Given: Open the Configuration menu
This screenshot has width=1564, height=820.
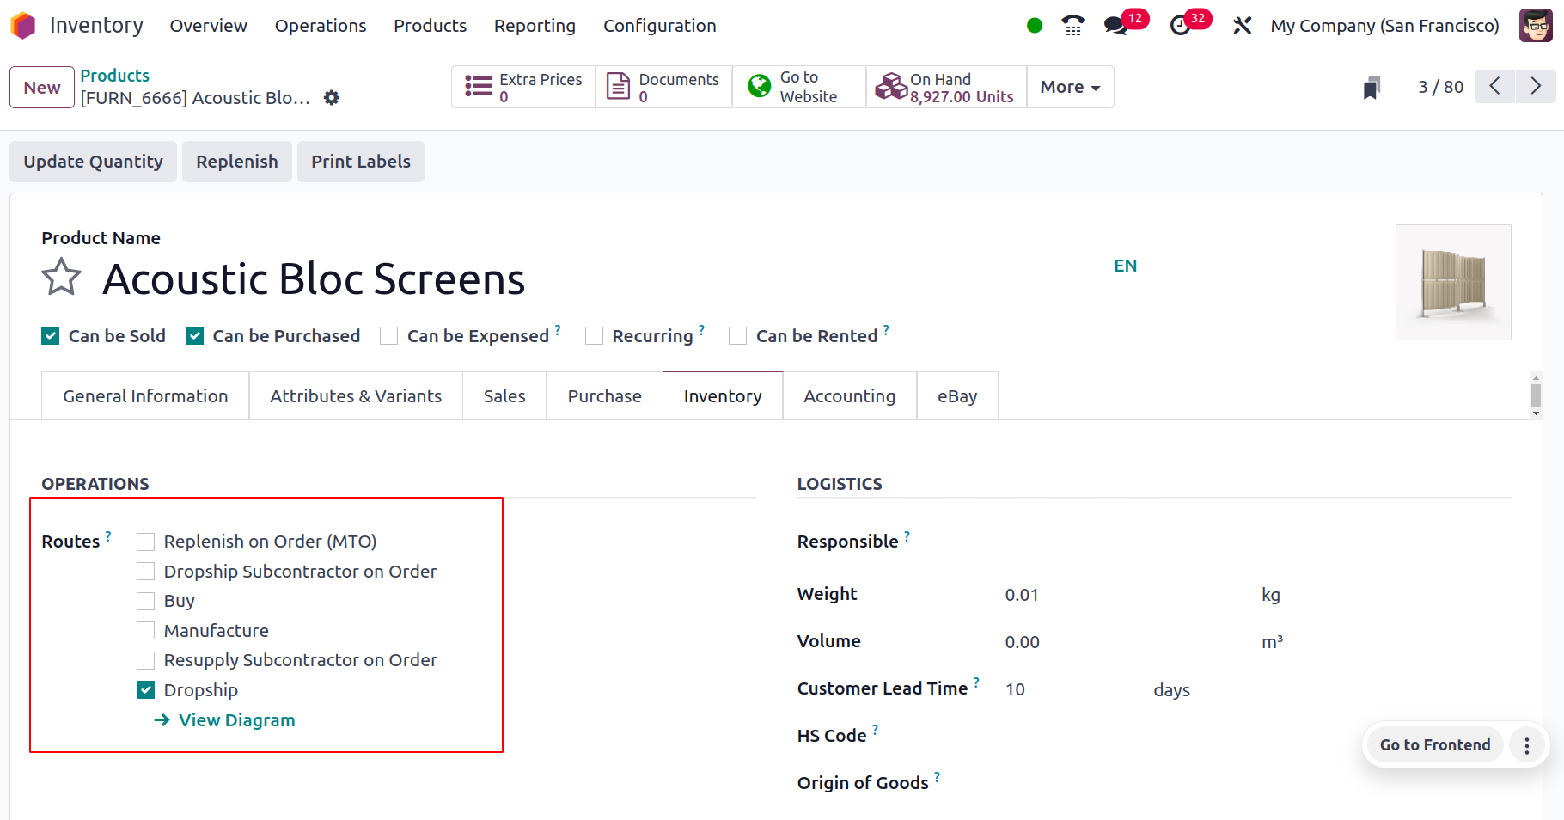Looking at the screenshot, I should pos(660,26).
